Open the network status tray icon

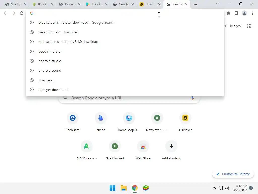coord(221,188)
